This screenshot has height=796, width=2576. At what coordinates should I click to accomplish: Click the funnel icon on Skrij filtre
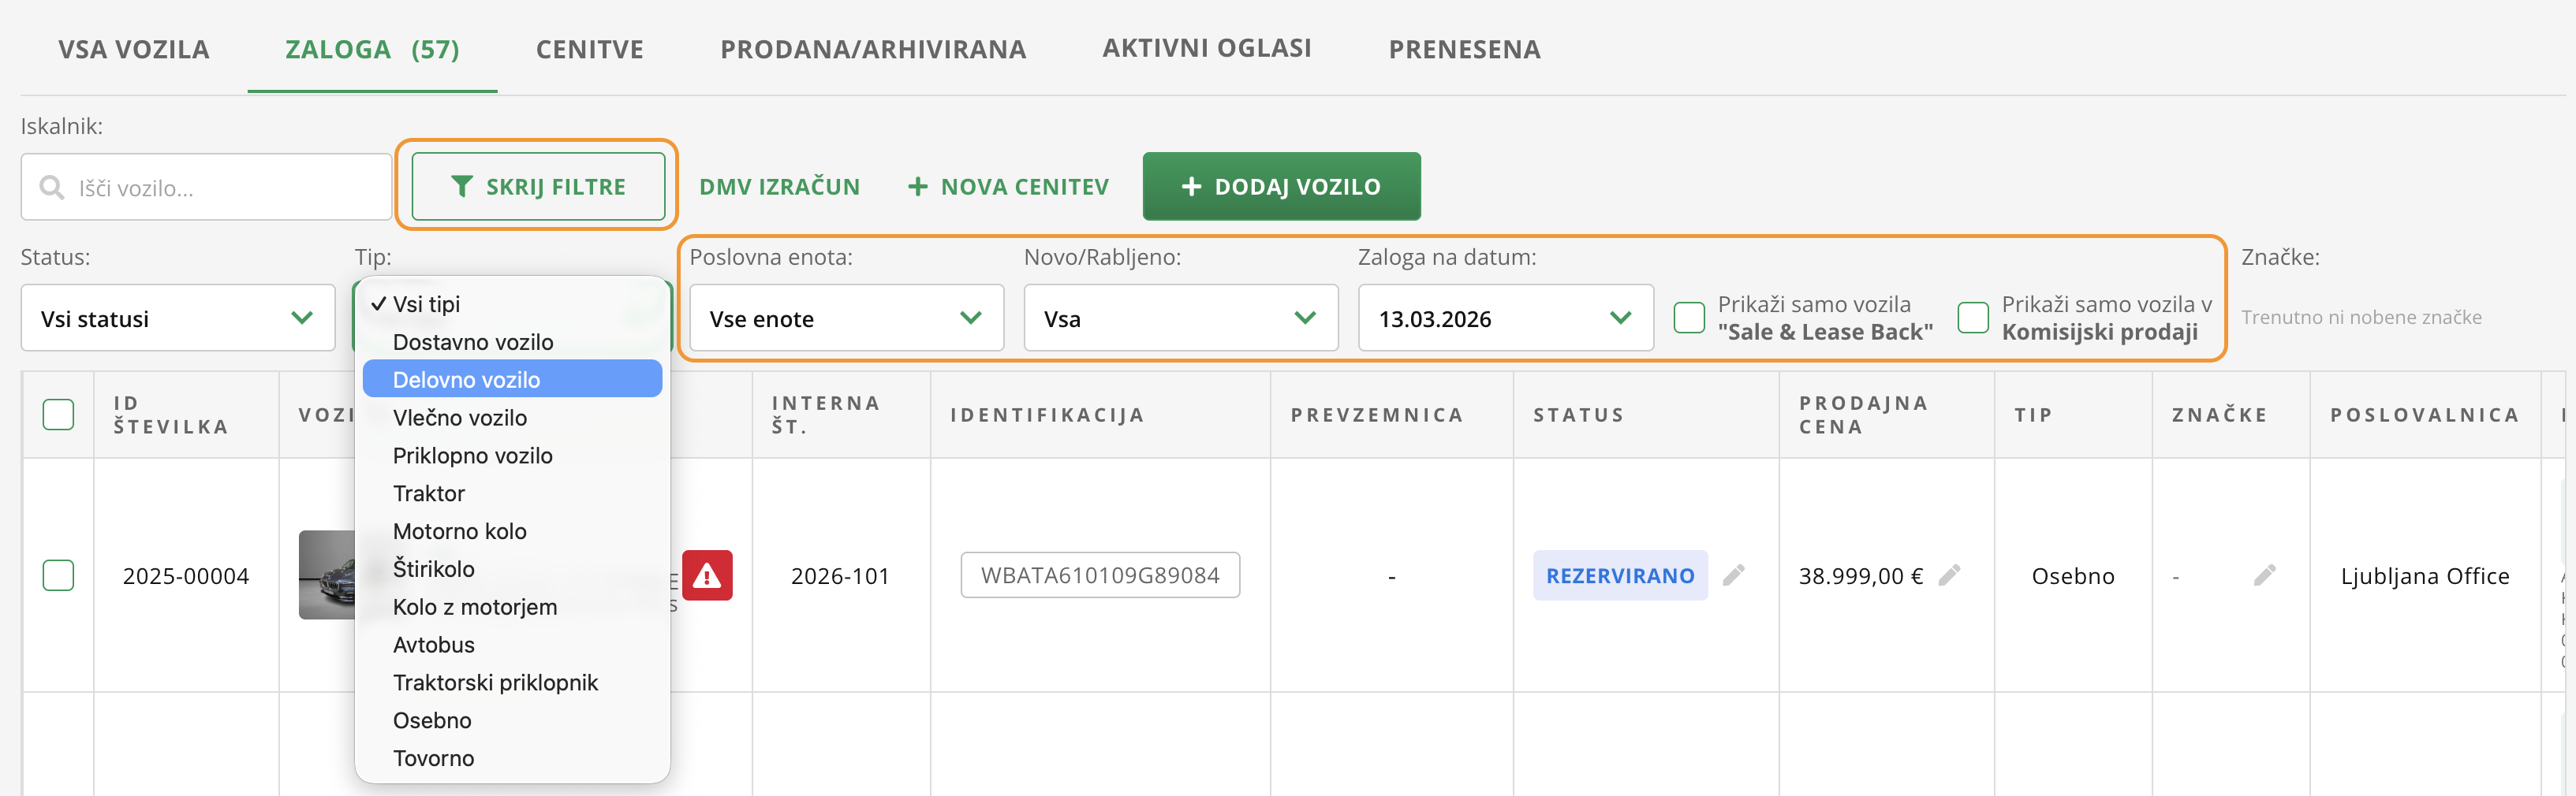point(462,187)
